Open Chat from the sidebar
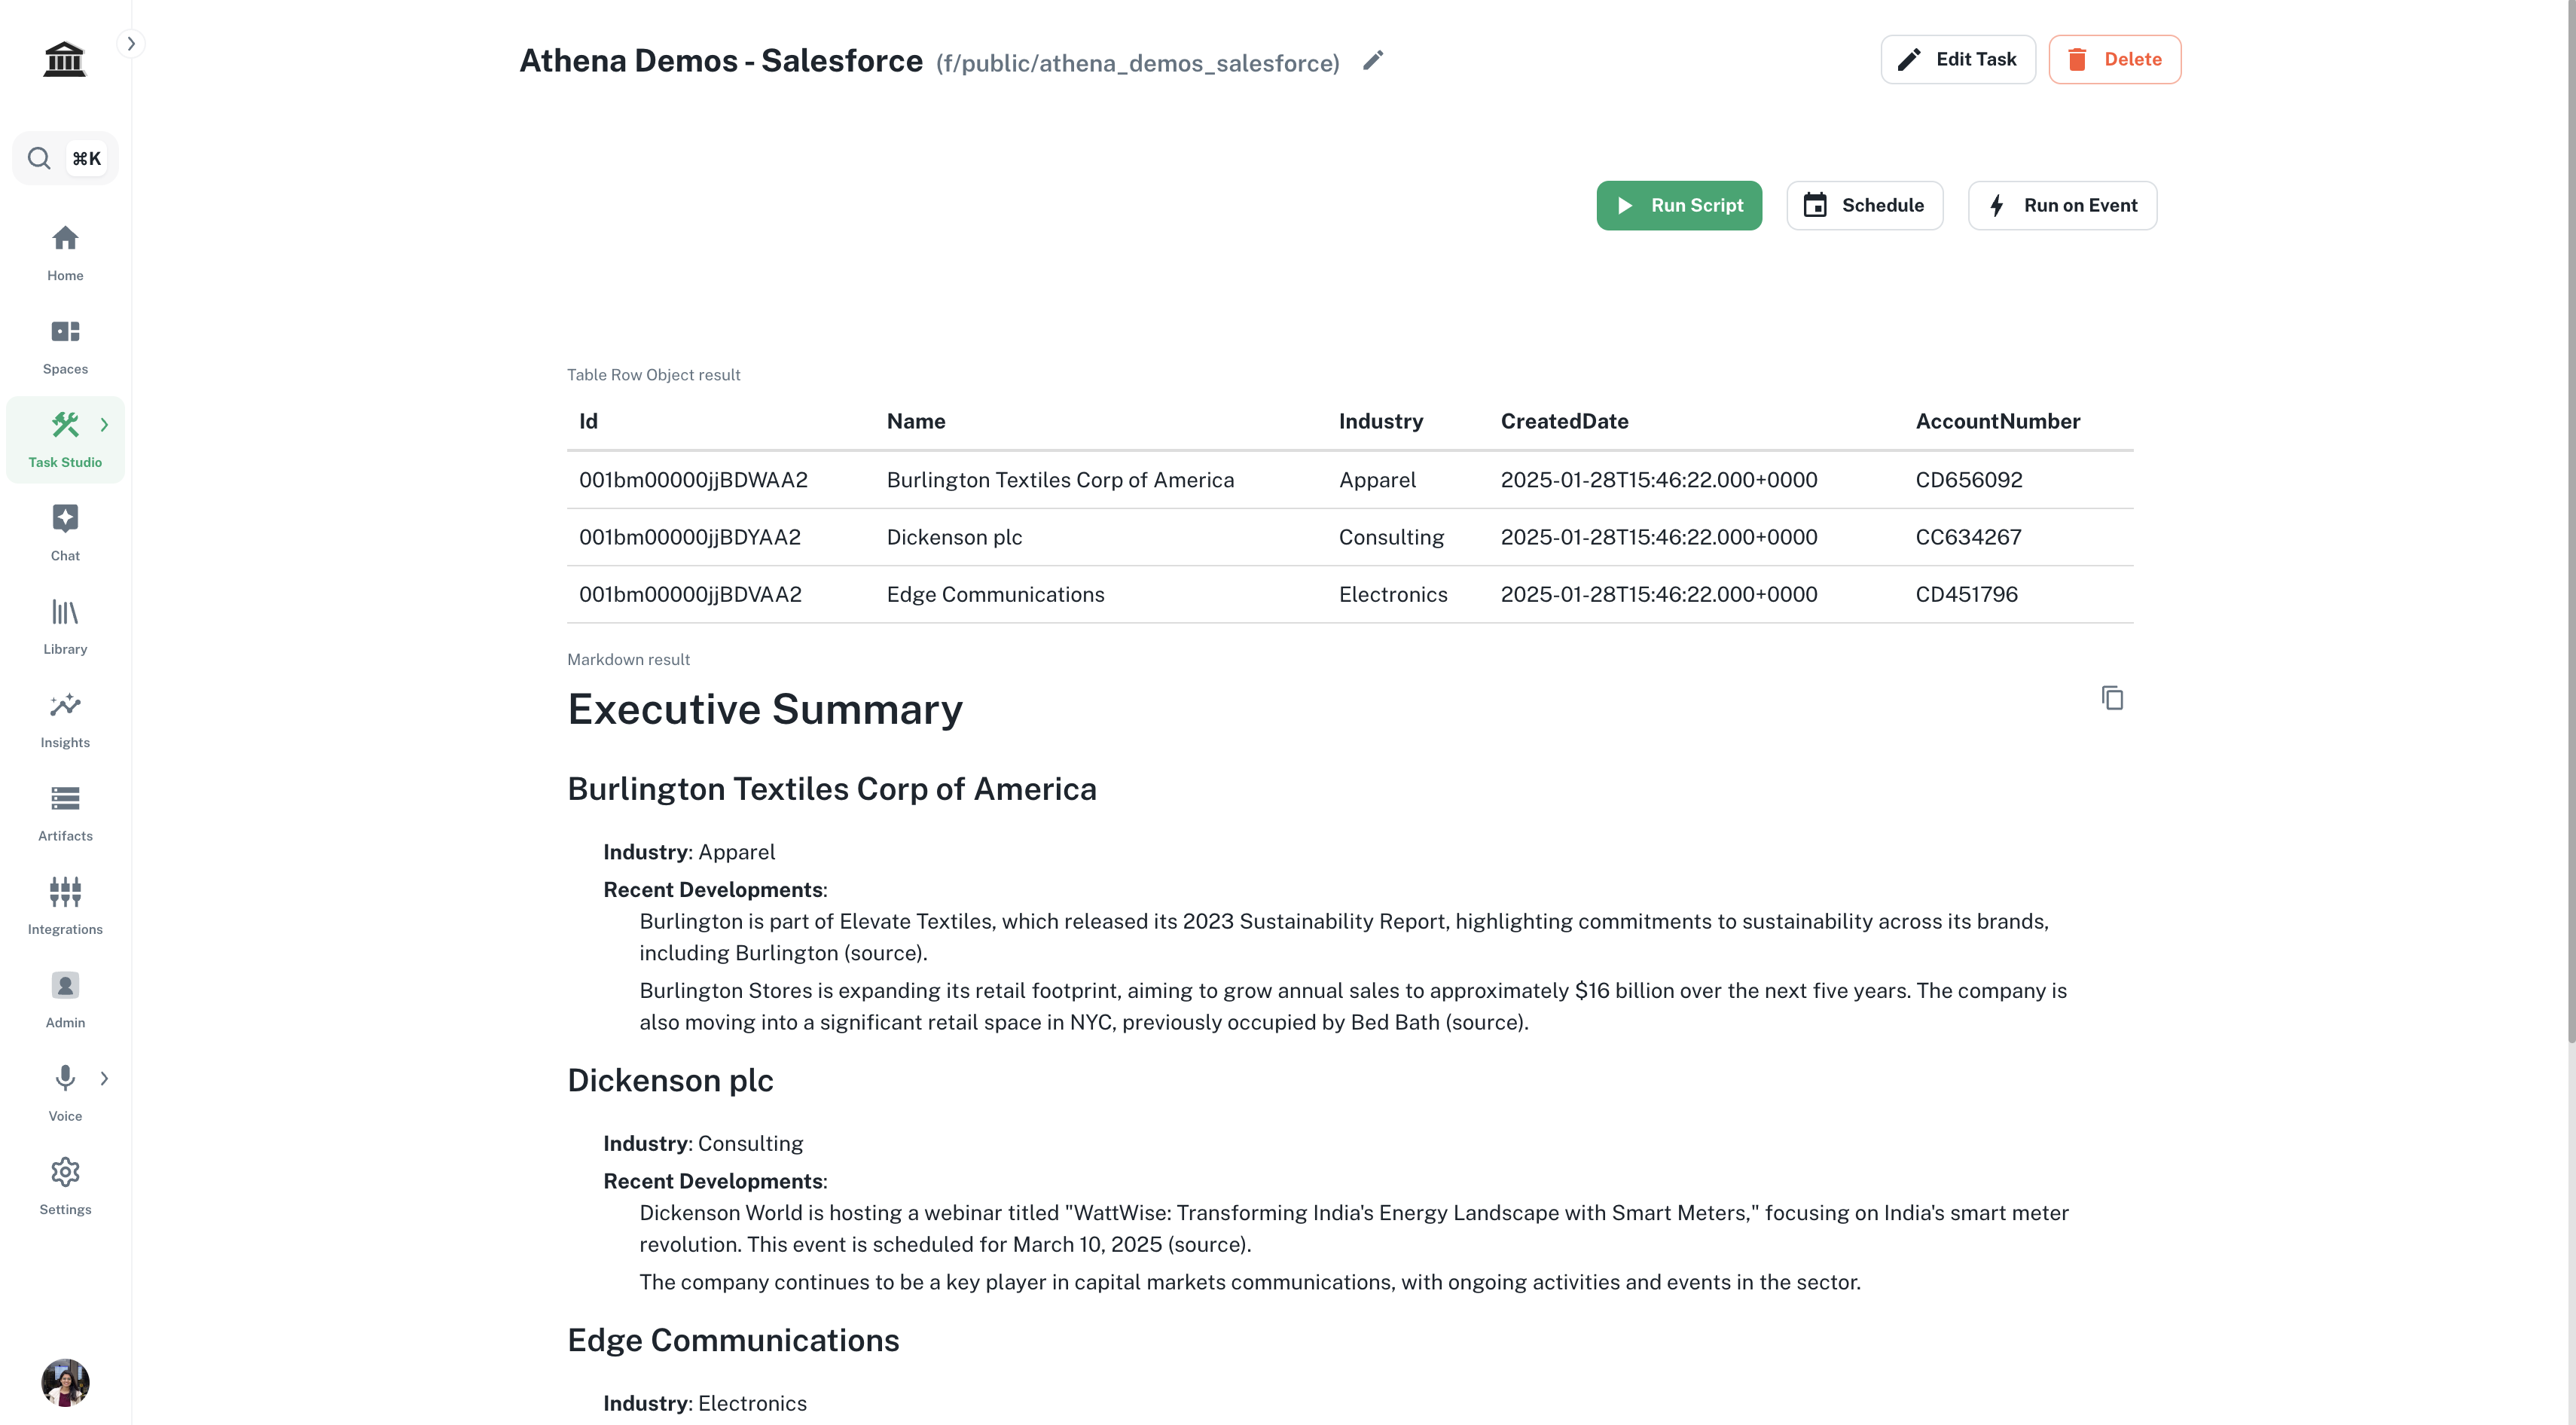The height and width of the screenshot is (1425, 2576). [65, 533]
